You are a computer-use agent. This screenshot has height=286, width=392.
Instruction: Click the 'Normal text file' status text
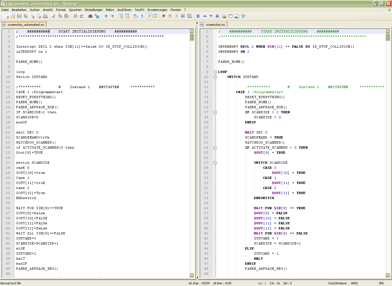coord(11,283)
